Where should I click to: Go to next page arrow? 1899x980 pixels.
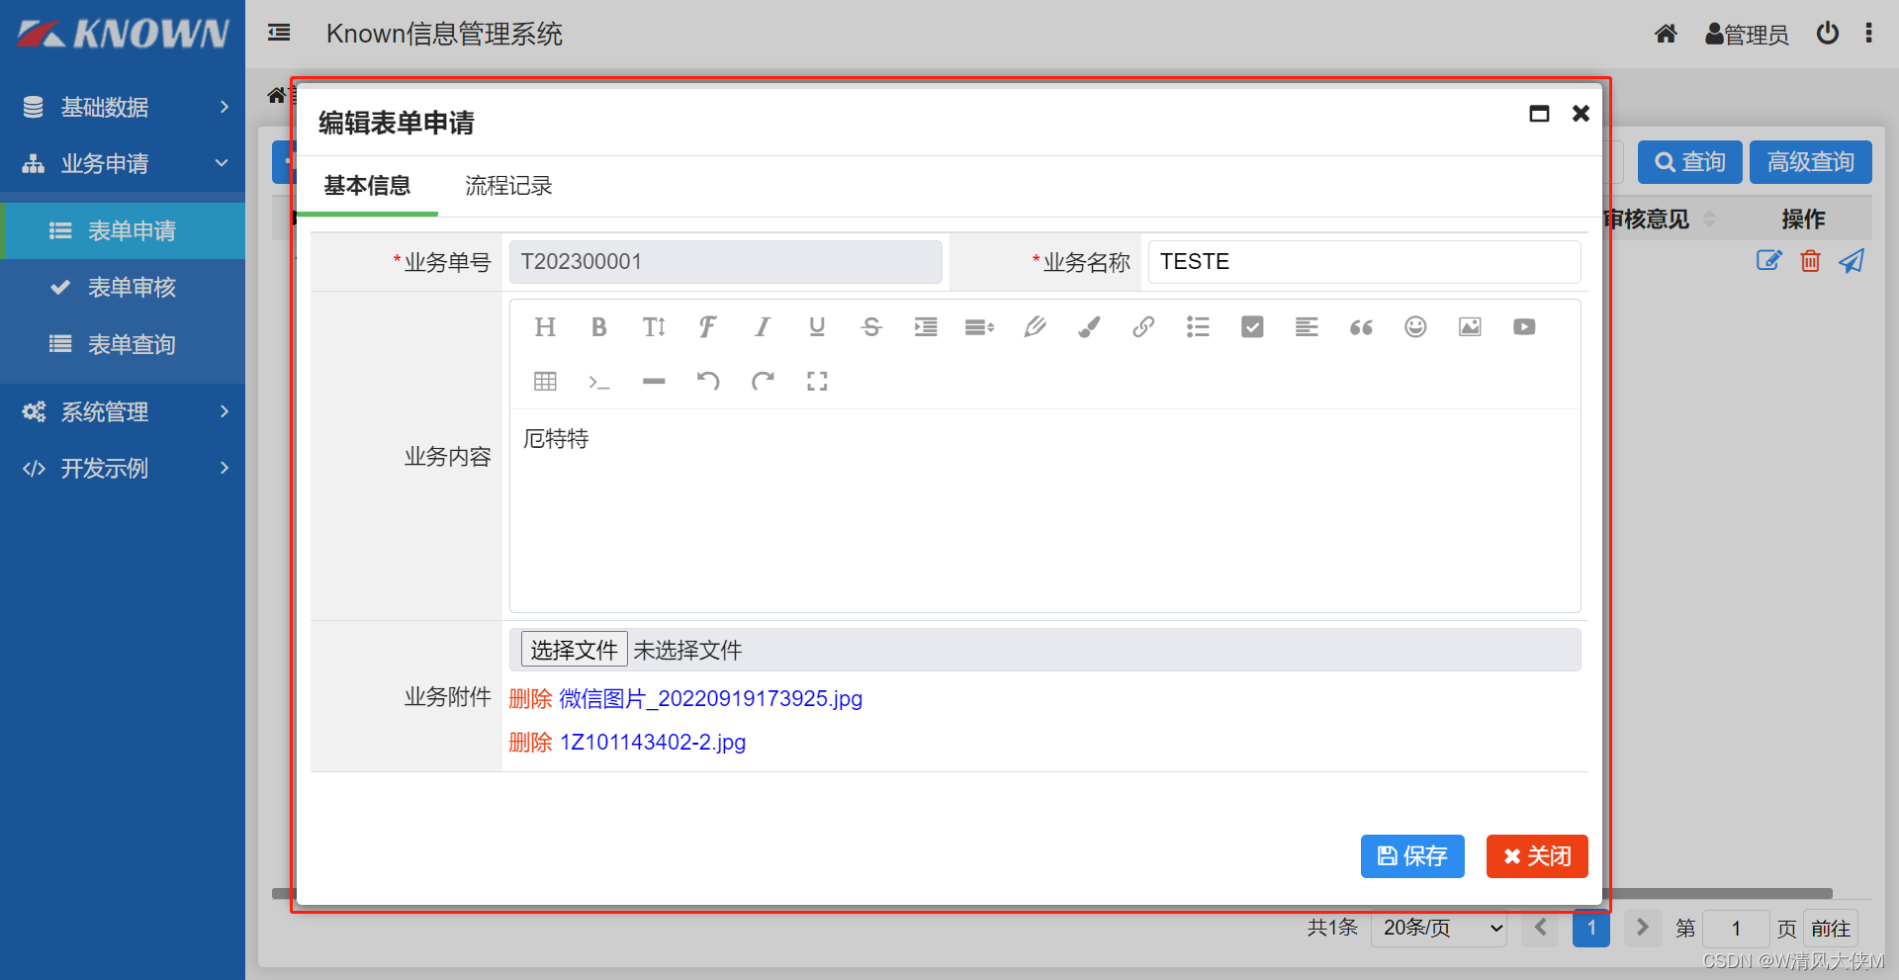pos(1642,928)
